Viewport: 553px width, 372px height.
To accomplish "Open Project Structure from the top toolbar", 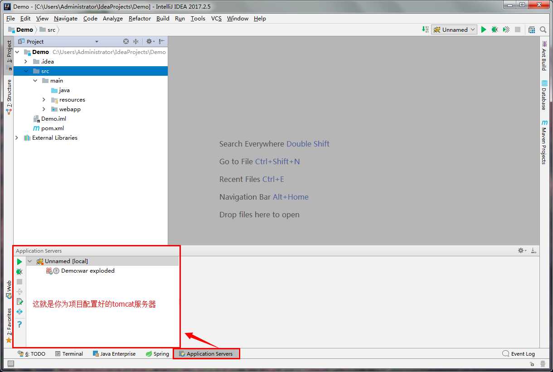I will pyautogui.click(x=532, y=29).
